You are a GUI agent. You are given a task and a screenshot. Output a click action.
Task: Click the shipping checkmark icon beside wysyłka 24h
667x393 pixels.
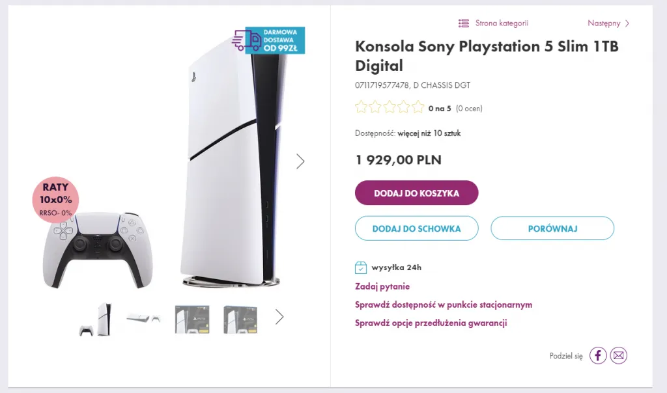point(360,267)
